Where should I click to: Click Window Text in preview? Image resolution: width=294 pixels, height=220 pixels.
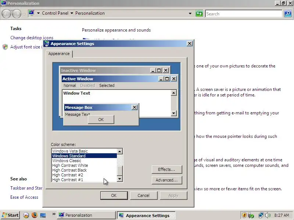coord(77,93)
